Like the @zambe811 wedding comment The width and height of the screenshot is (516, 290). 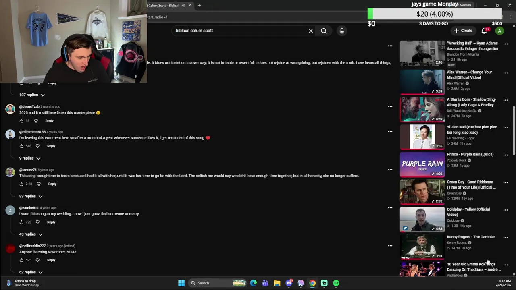point(21,222)
